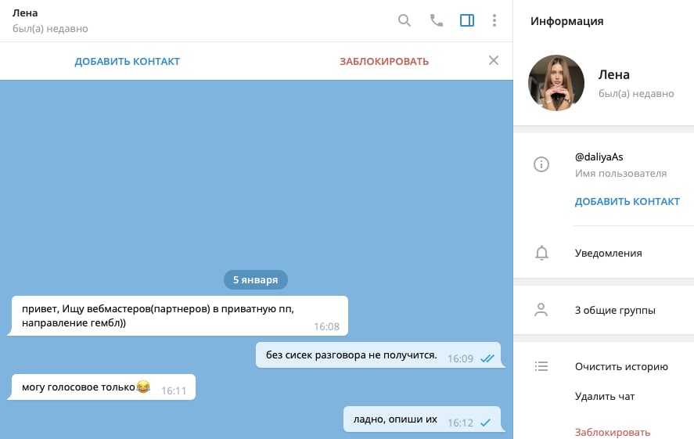694x439 pixels.
Task: Click the Информация panel heading
Action: (x=567, y=21)
